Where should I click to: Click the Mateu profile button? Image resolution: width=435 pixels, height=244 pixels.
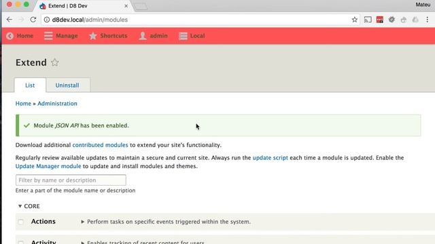point(423,5)
